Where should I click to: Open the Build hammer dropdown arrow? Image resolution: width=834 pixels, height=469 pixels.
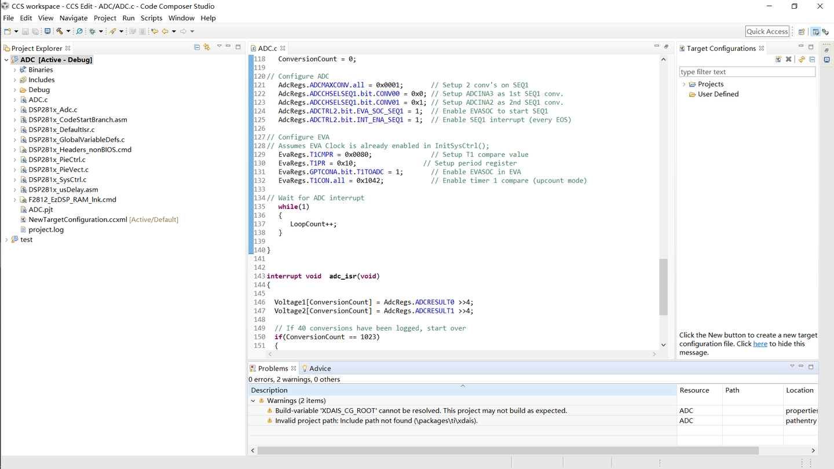point(68,31)
